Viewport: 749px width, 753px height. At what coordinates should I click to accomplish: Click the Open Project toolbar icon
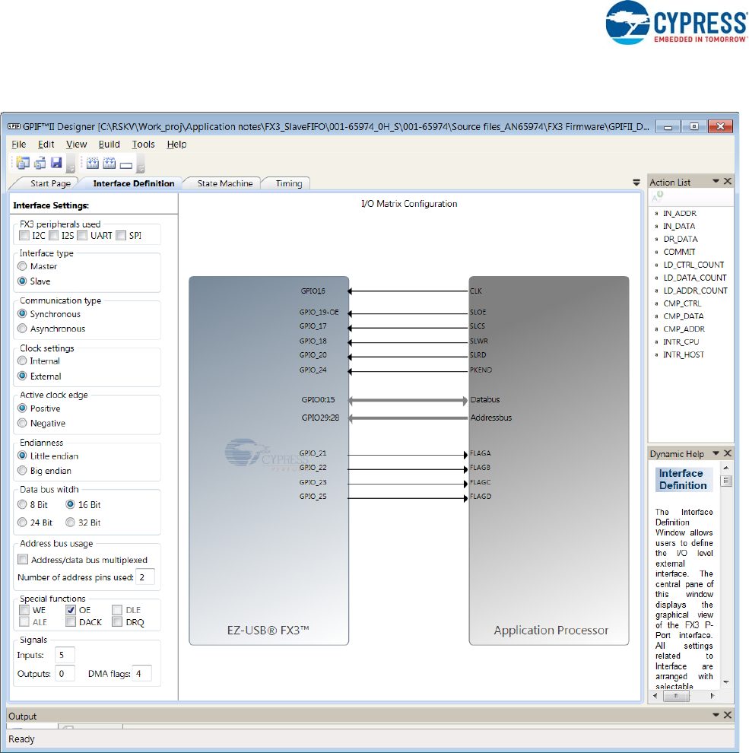pos(40,163)
